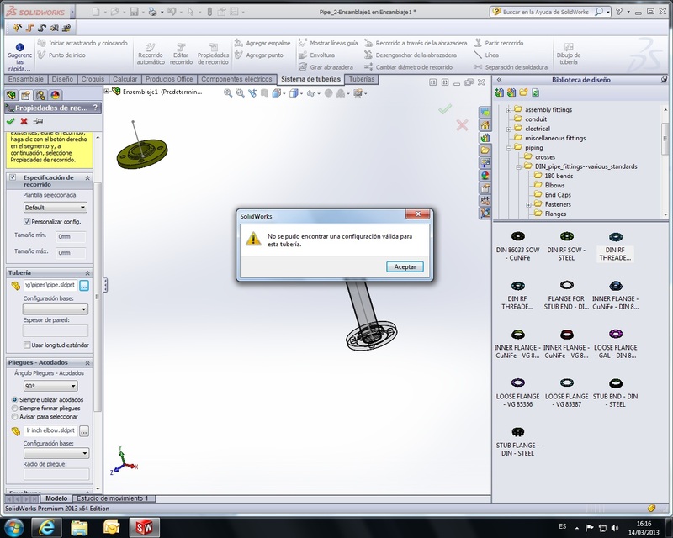Select Avisar para seleccionar option
The height and width of the screenshot is (538, 673).
(x=14, y=417)
